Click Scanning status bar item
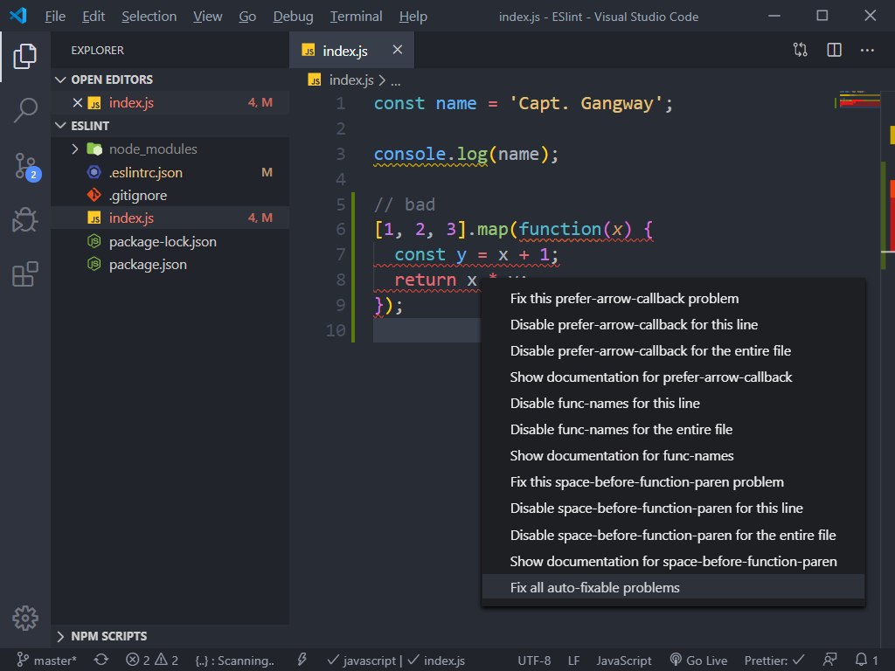Screen dimensions: 895x671 pyautogui.click(x=234, y=661)
